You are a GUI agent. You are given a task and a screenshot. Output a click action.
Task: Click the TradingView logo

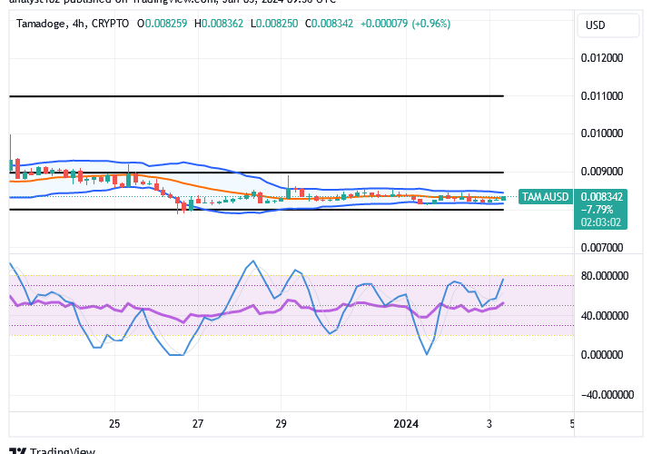(52, 450)
